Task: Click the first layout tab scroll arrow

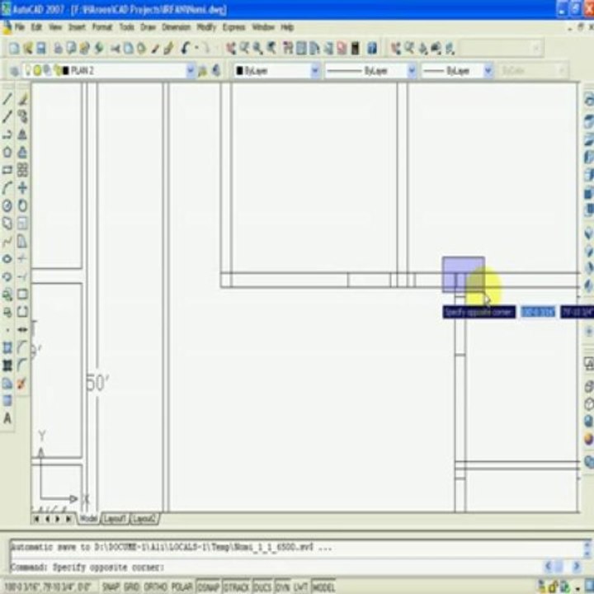Action: tap(36, 519)
